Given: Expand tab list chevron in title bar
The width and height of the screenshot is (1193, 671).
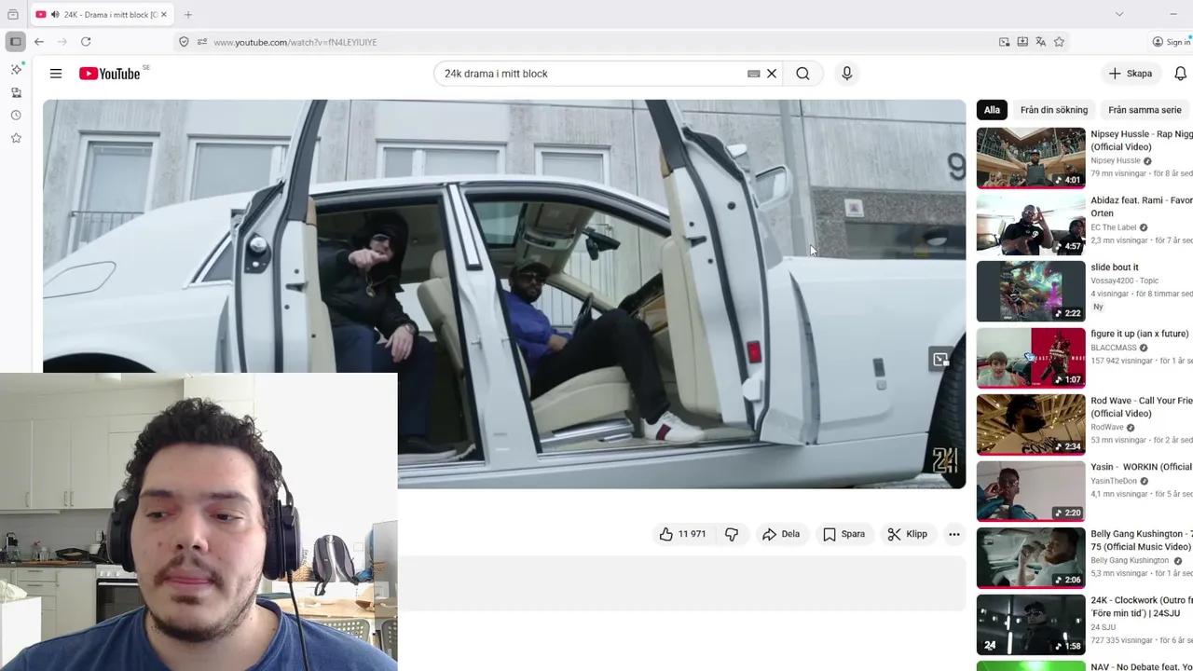Looking at the screenshot, I should point(1119,14).
